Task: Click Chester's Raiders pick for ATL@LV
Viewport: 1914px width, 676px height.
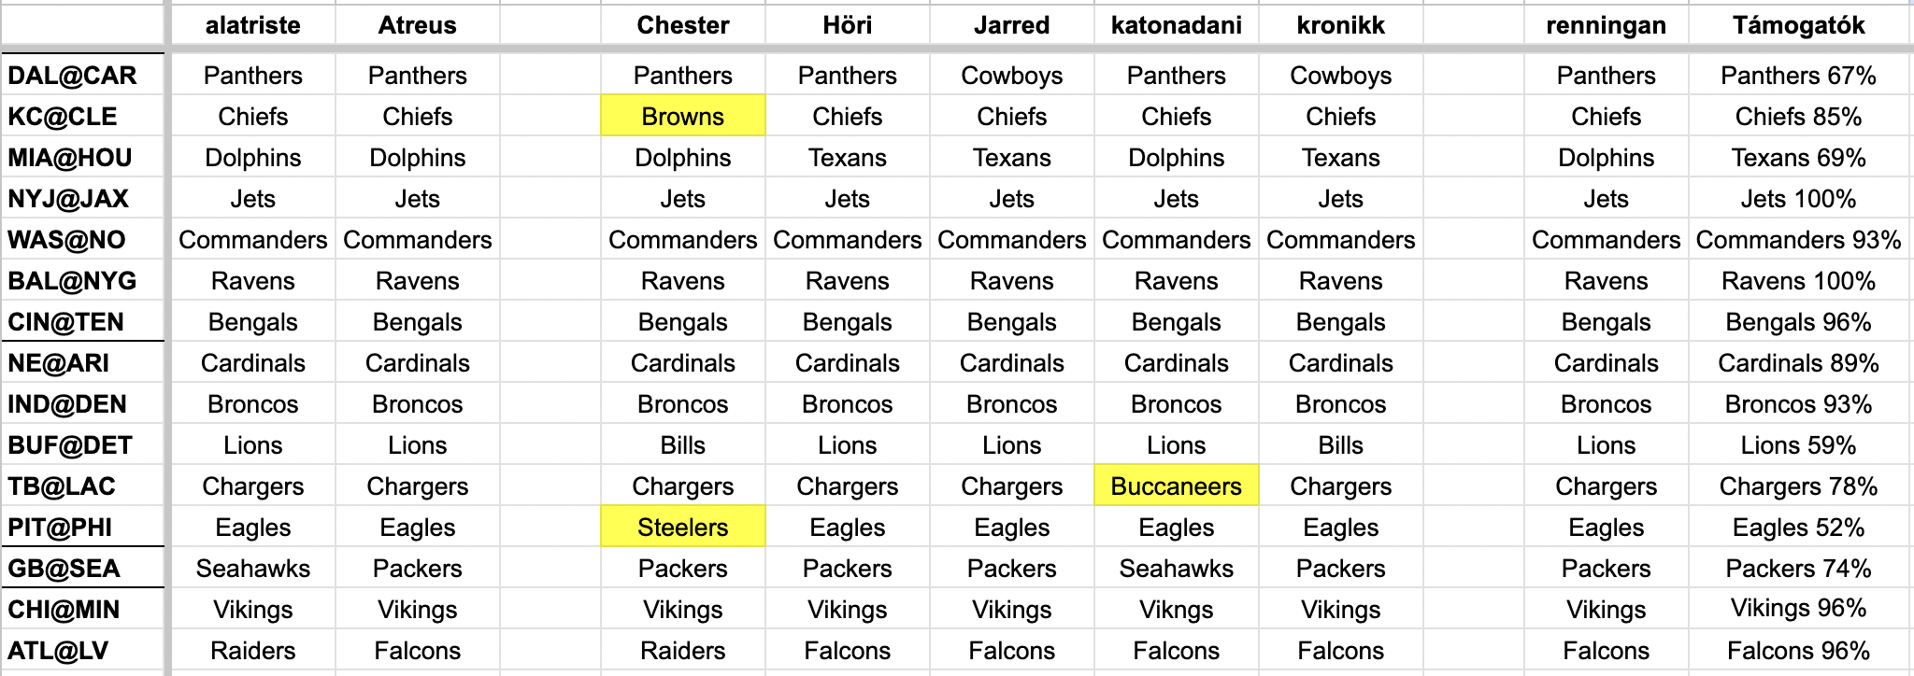Action: [682, 651]
